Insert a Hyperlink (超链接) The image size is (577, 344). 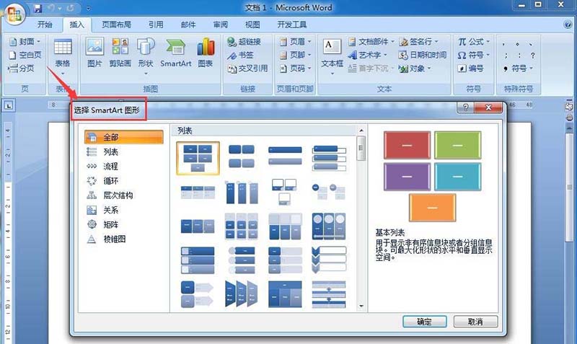pyautogui.click(x=244, y=42)
